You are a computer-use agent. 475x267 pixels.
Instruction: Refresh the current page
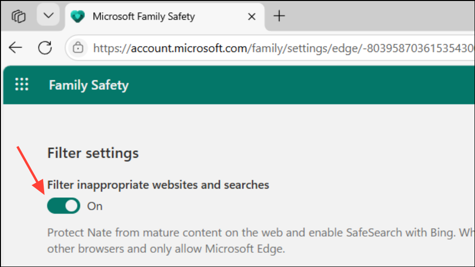[x=45, y=48]
